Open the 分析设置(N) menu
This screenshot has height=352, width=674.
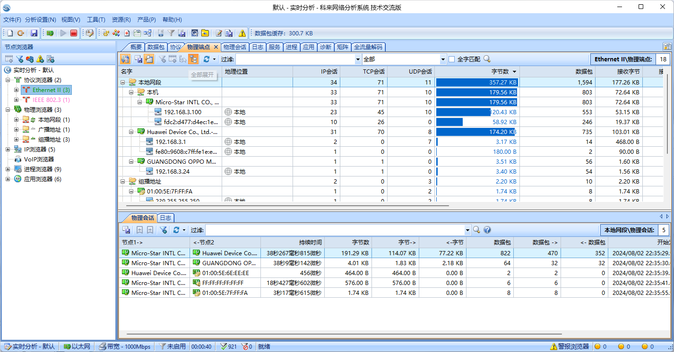pyautogui.click(x=40, y=20)
